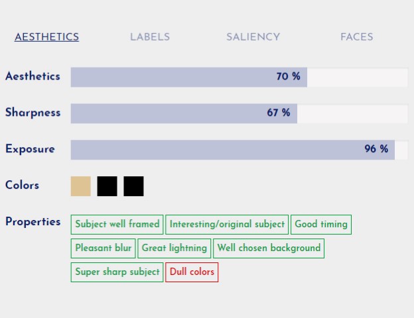
Task: Select the first black color swatch
Action: (x=107, y=186)
